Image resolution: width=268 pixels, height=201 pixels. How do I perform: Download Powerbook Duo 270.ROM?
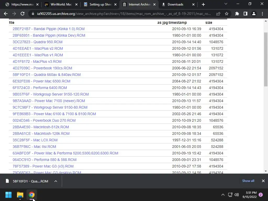click(44, 120)
